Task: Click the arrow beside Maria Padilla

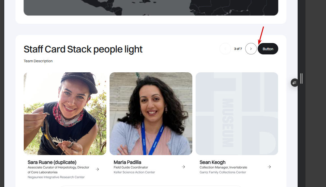Action: pos(183,167)
